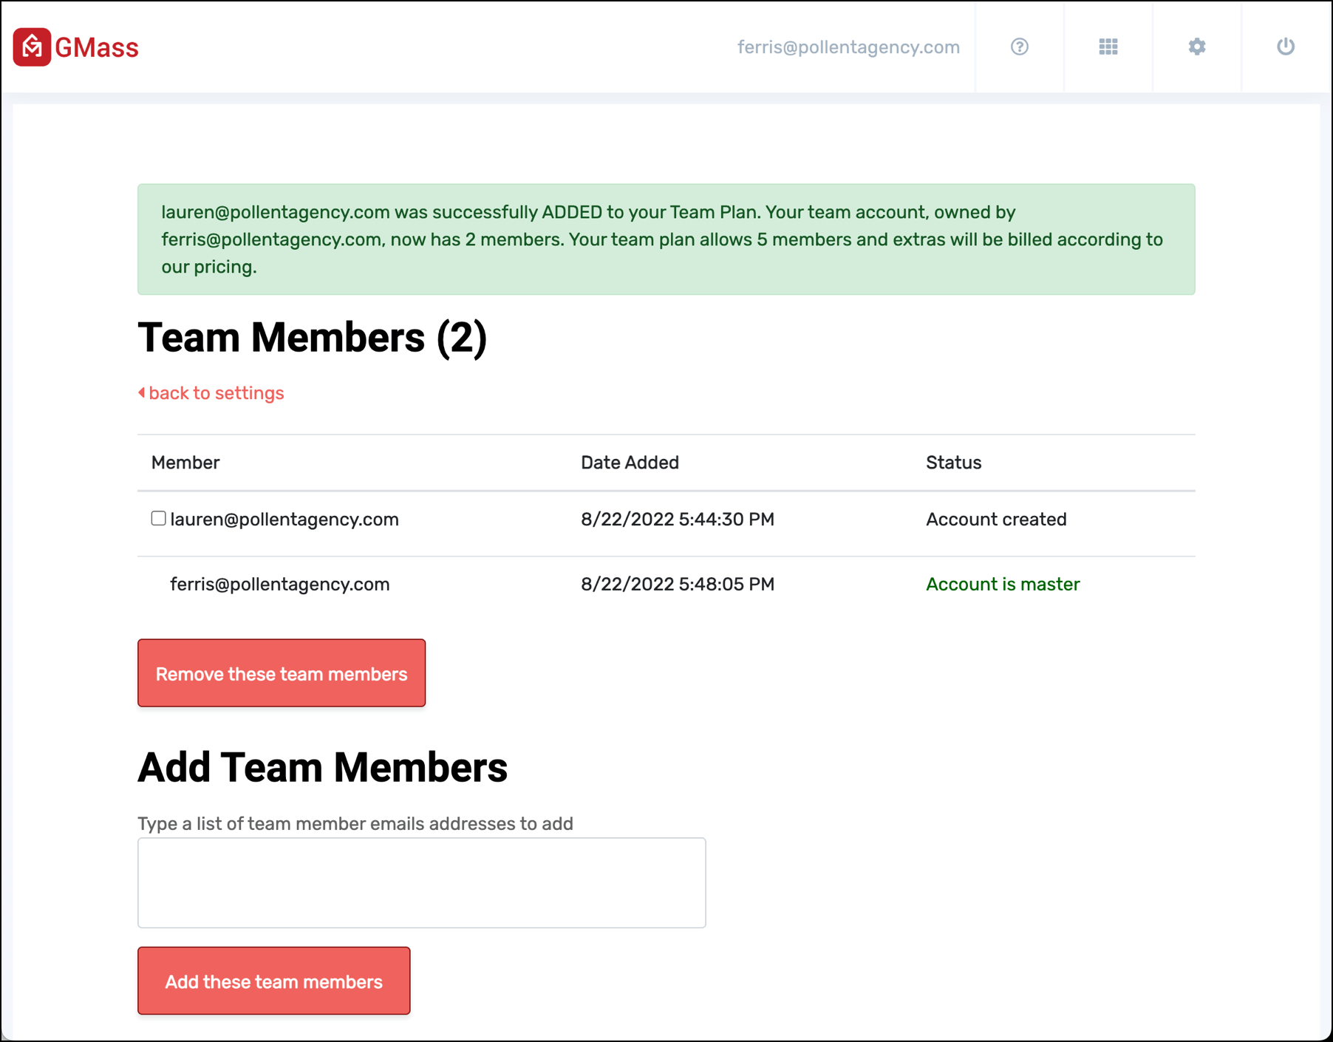Open the help question-mark icon
The image size is (1333, 1042).
tap(1020, 47)
